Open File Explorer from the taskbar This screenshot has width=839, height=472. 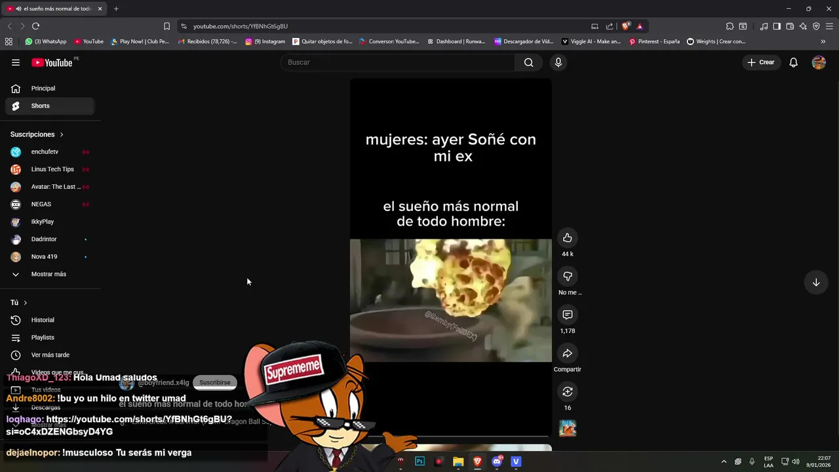pyautogui.click(x=458, y=462)
